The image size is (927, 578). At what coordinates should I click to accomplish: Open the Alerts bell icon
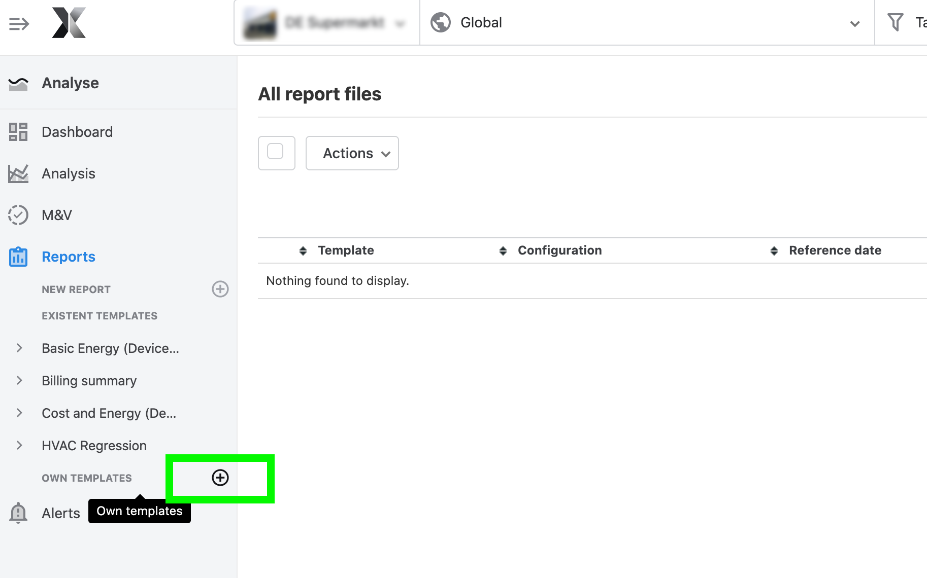click(18, 513)
